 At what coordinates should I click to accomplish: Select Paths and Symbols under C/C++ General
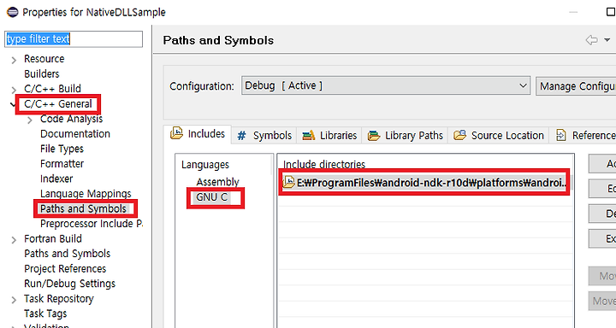pos(83,208)
